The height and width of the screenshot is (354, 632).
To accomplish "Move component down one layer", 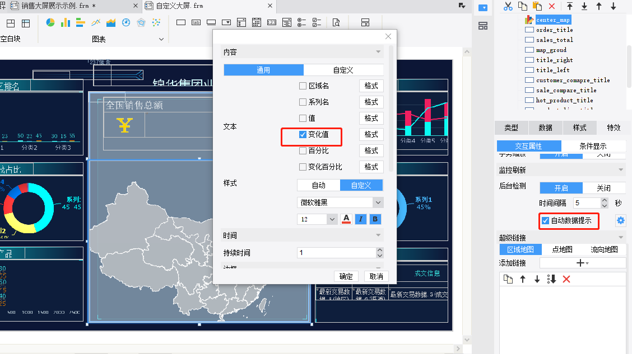I will [x=614, y=6].
